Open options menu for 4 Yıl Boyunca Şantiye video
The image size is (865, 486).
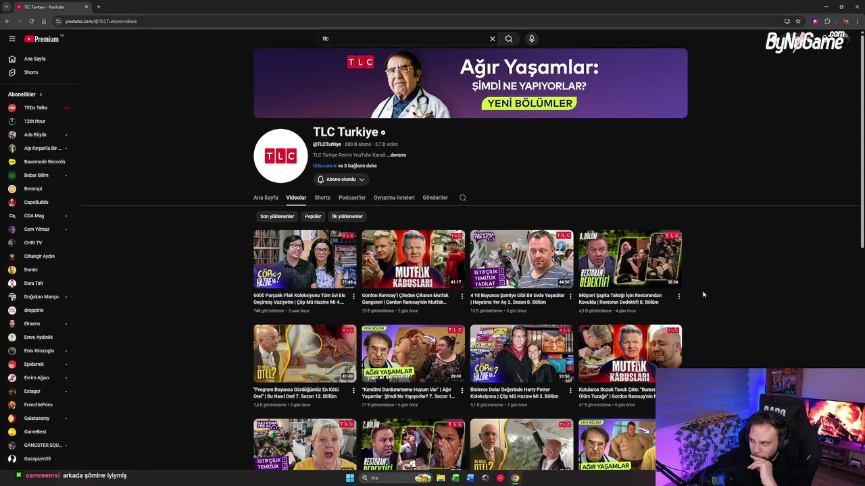(x=570, y=296)
